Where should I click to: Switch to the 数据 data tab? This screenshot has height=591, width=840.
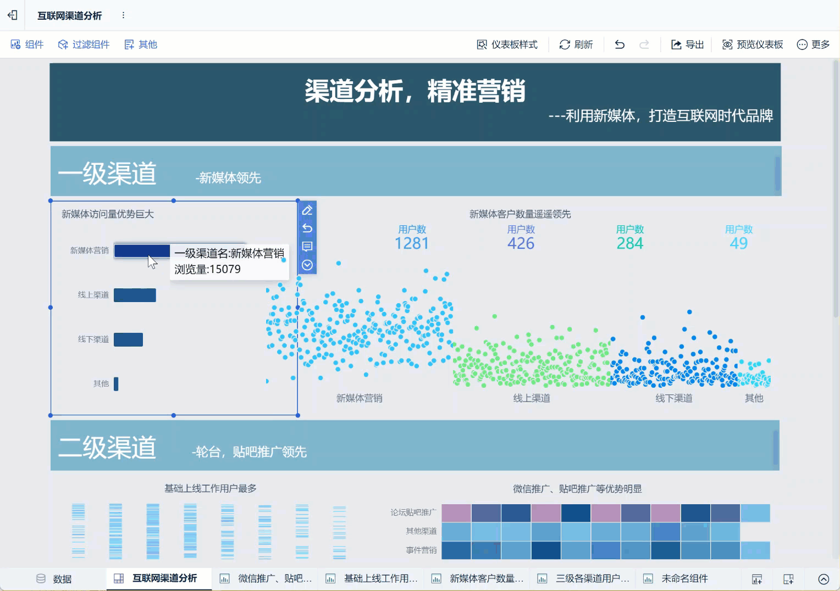pyautogui.click(x=54, y=579)
